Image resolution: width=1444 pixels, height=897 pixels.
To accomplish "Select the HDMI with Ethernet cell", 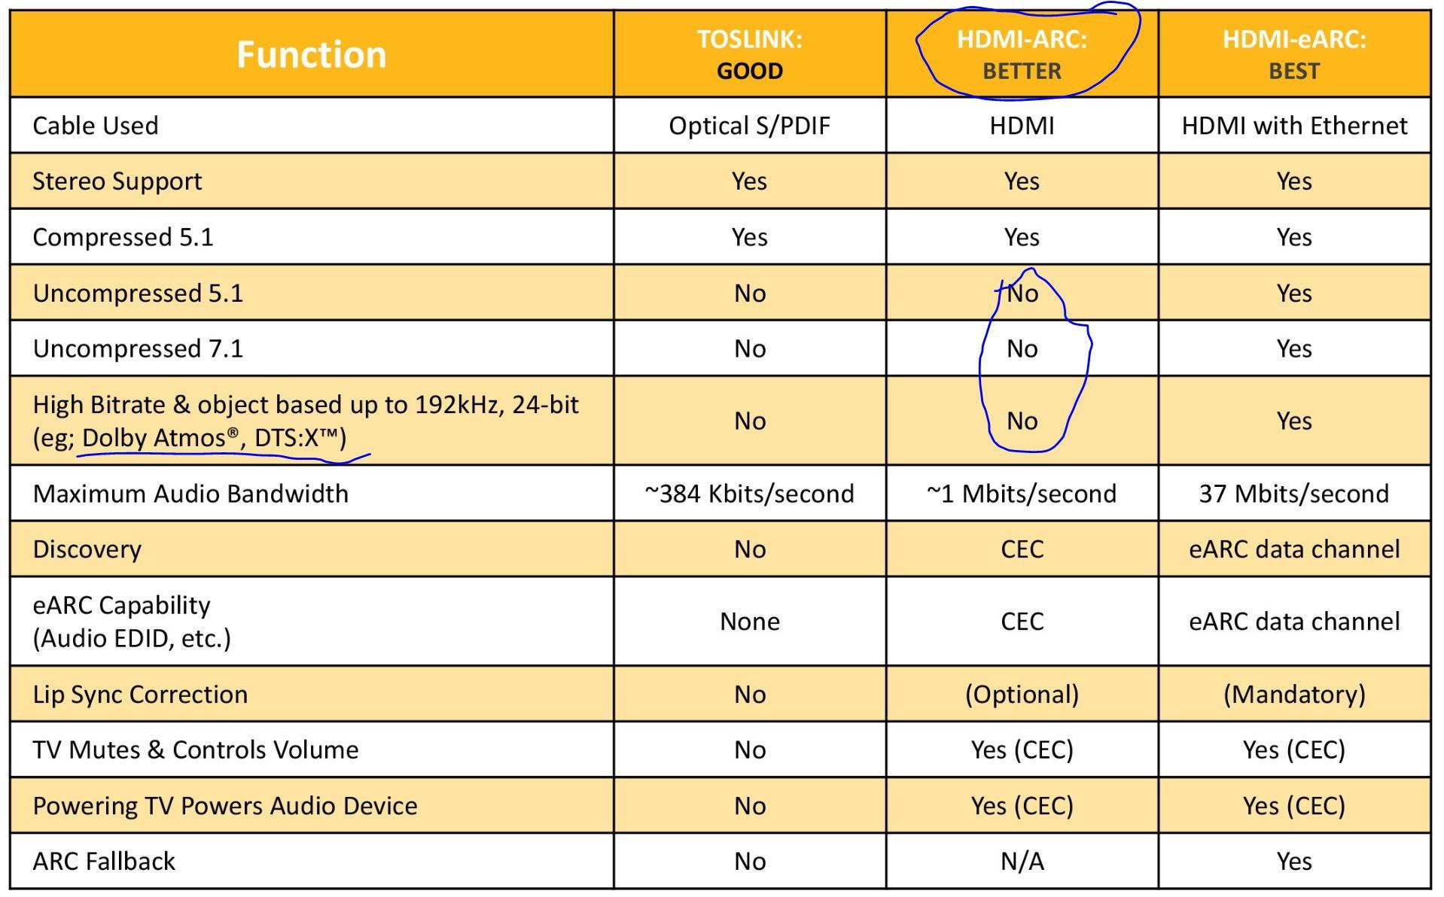I will coord(1294,125).
